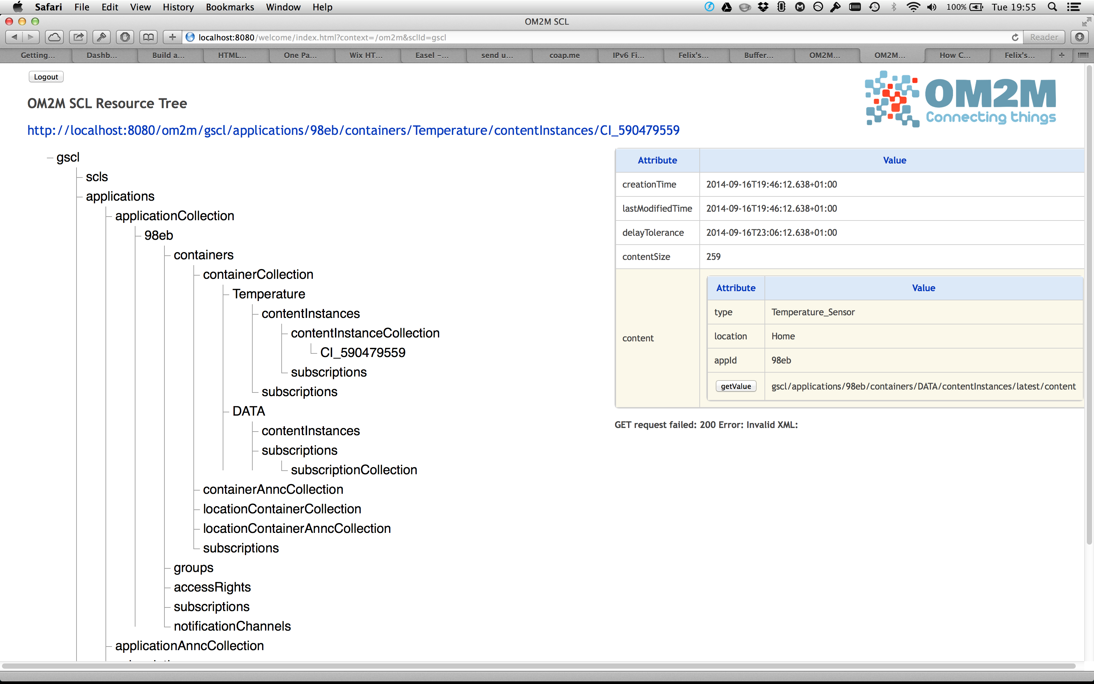The image size is (1094, 684).
Task: Click the Bluetooth menu bar icon
Action: coord(894,7)
